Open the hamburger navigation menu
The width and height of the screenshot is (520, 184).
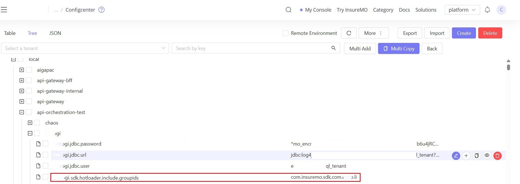pyautogui.click(x=4, y=10)
